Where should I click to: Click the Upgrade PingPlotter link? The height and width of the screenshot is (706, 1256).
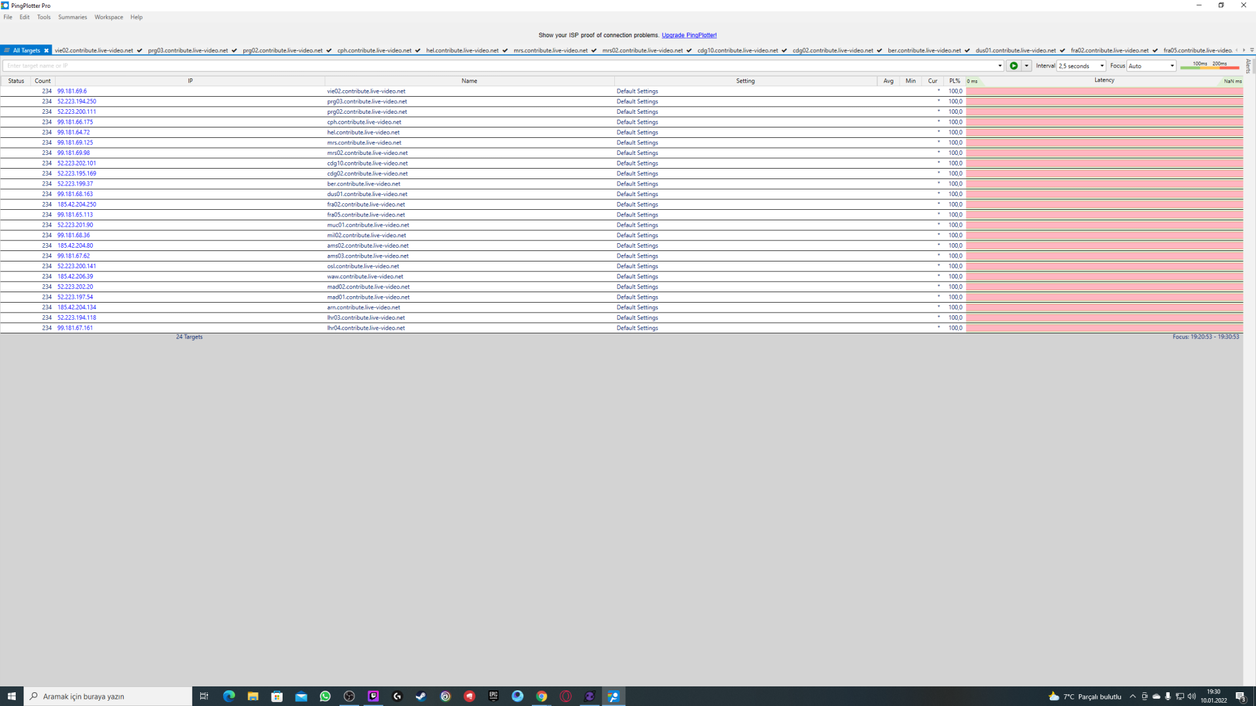tap(689, 35)
